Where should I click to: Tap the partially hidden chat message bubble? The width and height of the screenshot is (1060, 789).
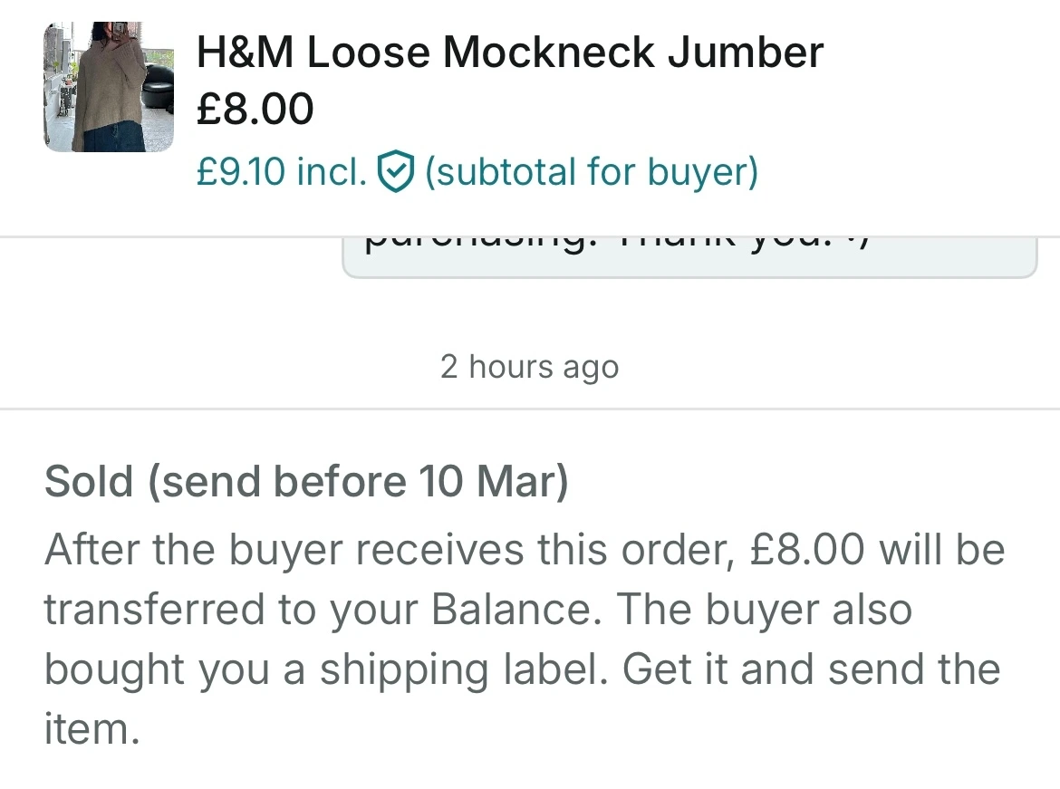(x=689, y=255)
